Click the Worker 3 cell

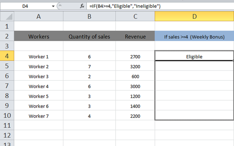pos(39,76)
